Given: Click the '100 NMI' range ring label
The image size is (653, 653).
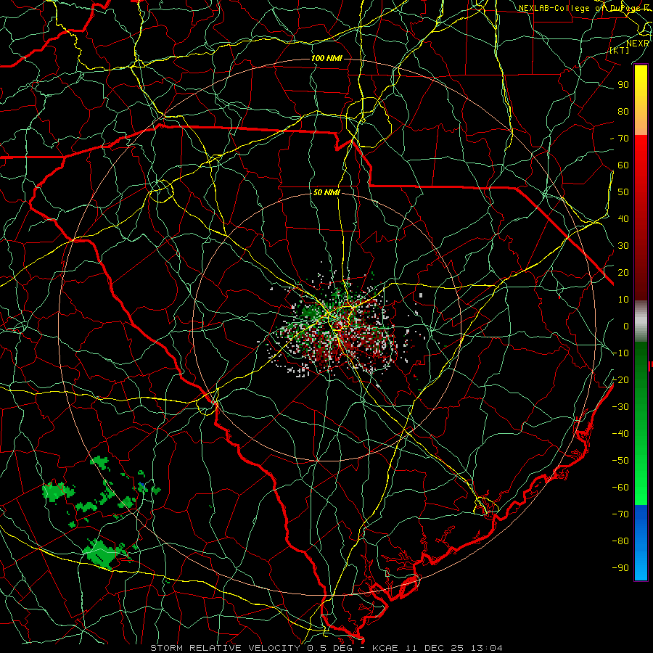Looking at the screenshot, I should [x=326, y=58].
